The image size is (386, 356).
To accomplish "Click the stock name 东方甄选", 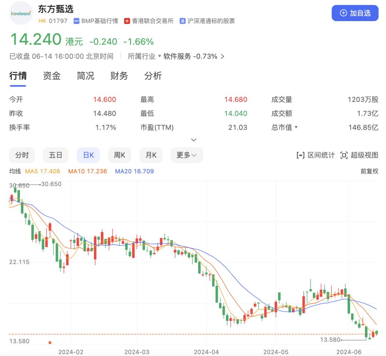I will (56, 9).
